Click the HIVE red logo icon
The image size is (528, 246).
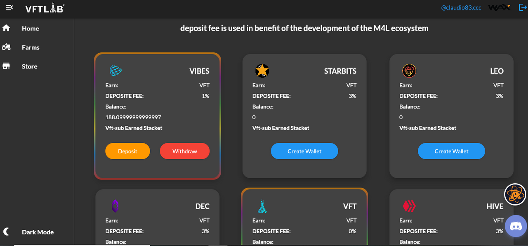pyautogui.click(x=409, y=206)
